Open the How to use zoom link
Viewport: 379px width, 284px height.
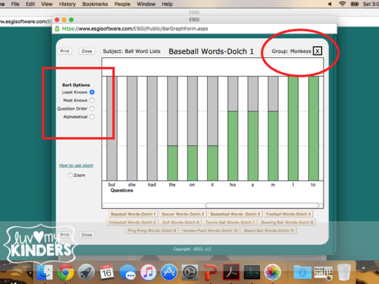(x=76, y=165)
